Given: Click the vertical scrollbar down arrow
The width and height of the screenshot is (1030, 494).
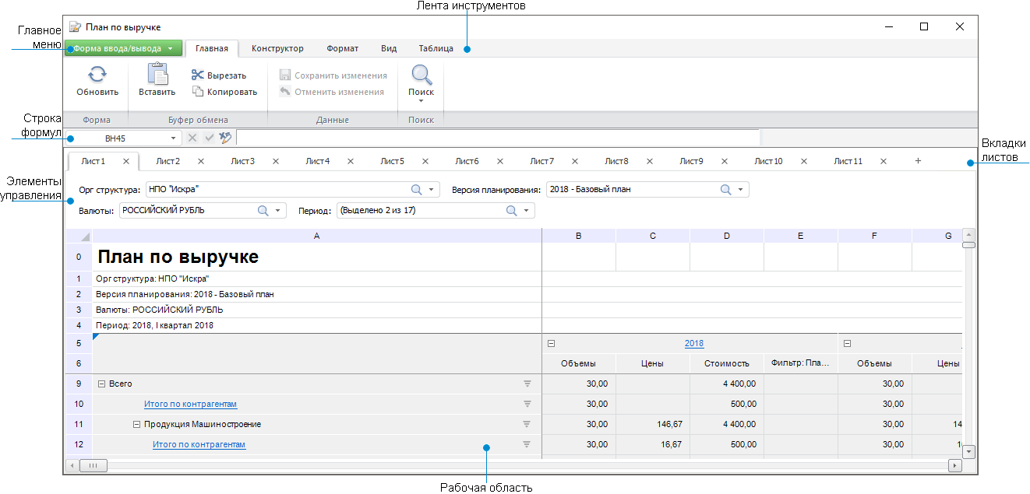Looking at the screenshot, I should (968, 451).
